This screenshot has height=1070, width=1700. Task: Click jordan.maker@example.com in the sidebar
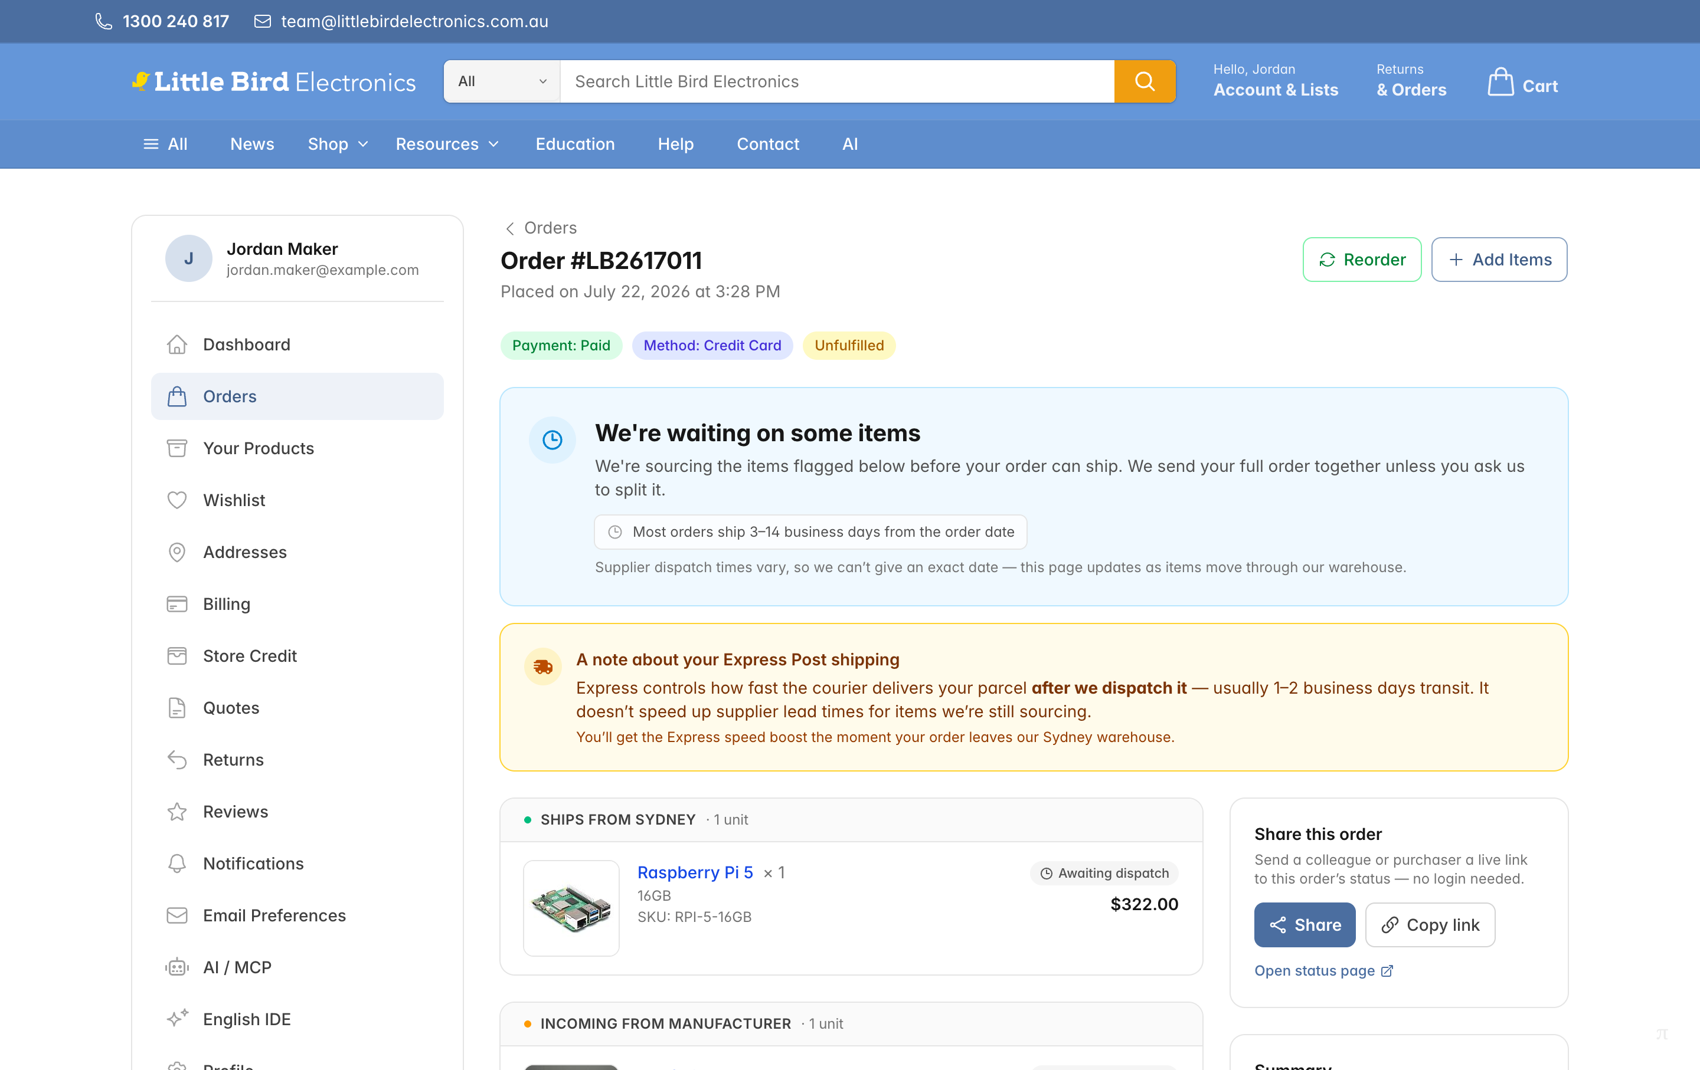pos(323,270)
